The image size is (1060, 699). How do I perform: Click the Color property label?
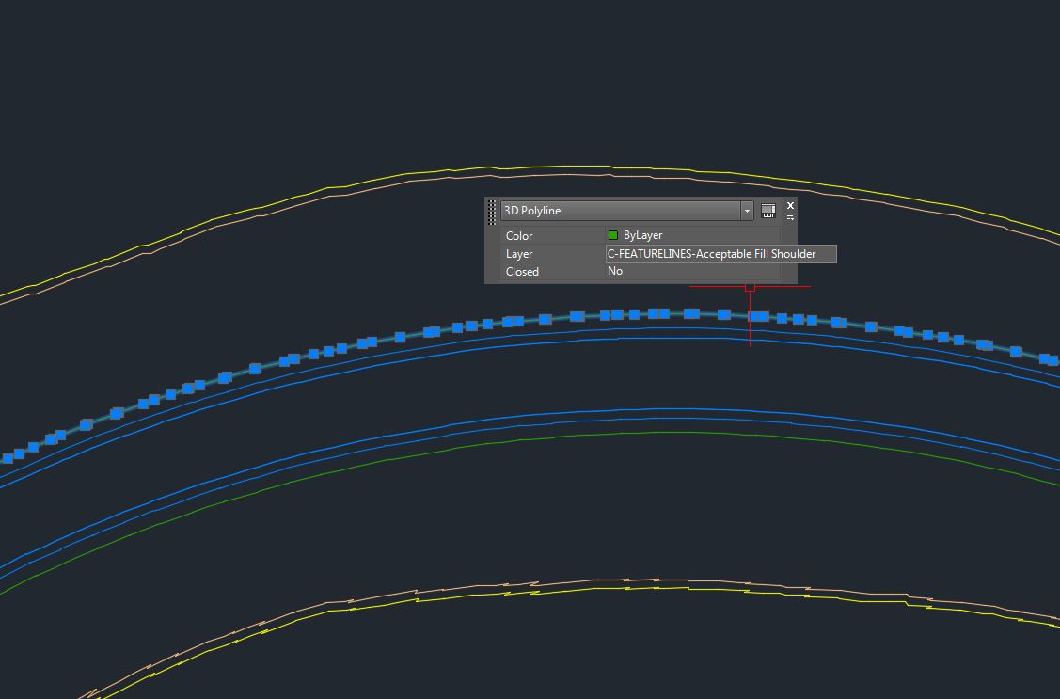(519, 236)
